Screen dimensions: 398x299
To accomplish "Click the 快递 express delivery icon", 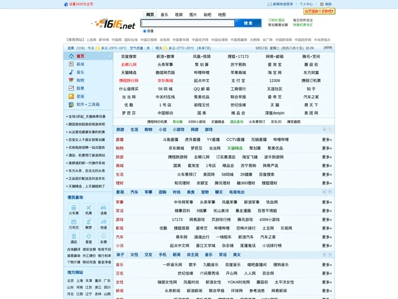I will pyautogui.click(x=103, y=221).
